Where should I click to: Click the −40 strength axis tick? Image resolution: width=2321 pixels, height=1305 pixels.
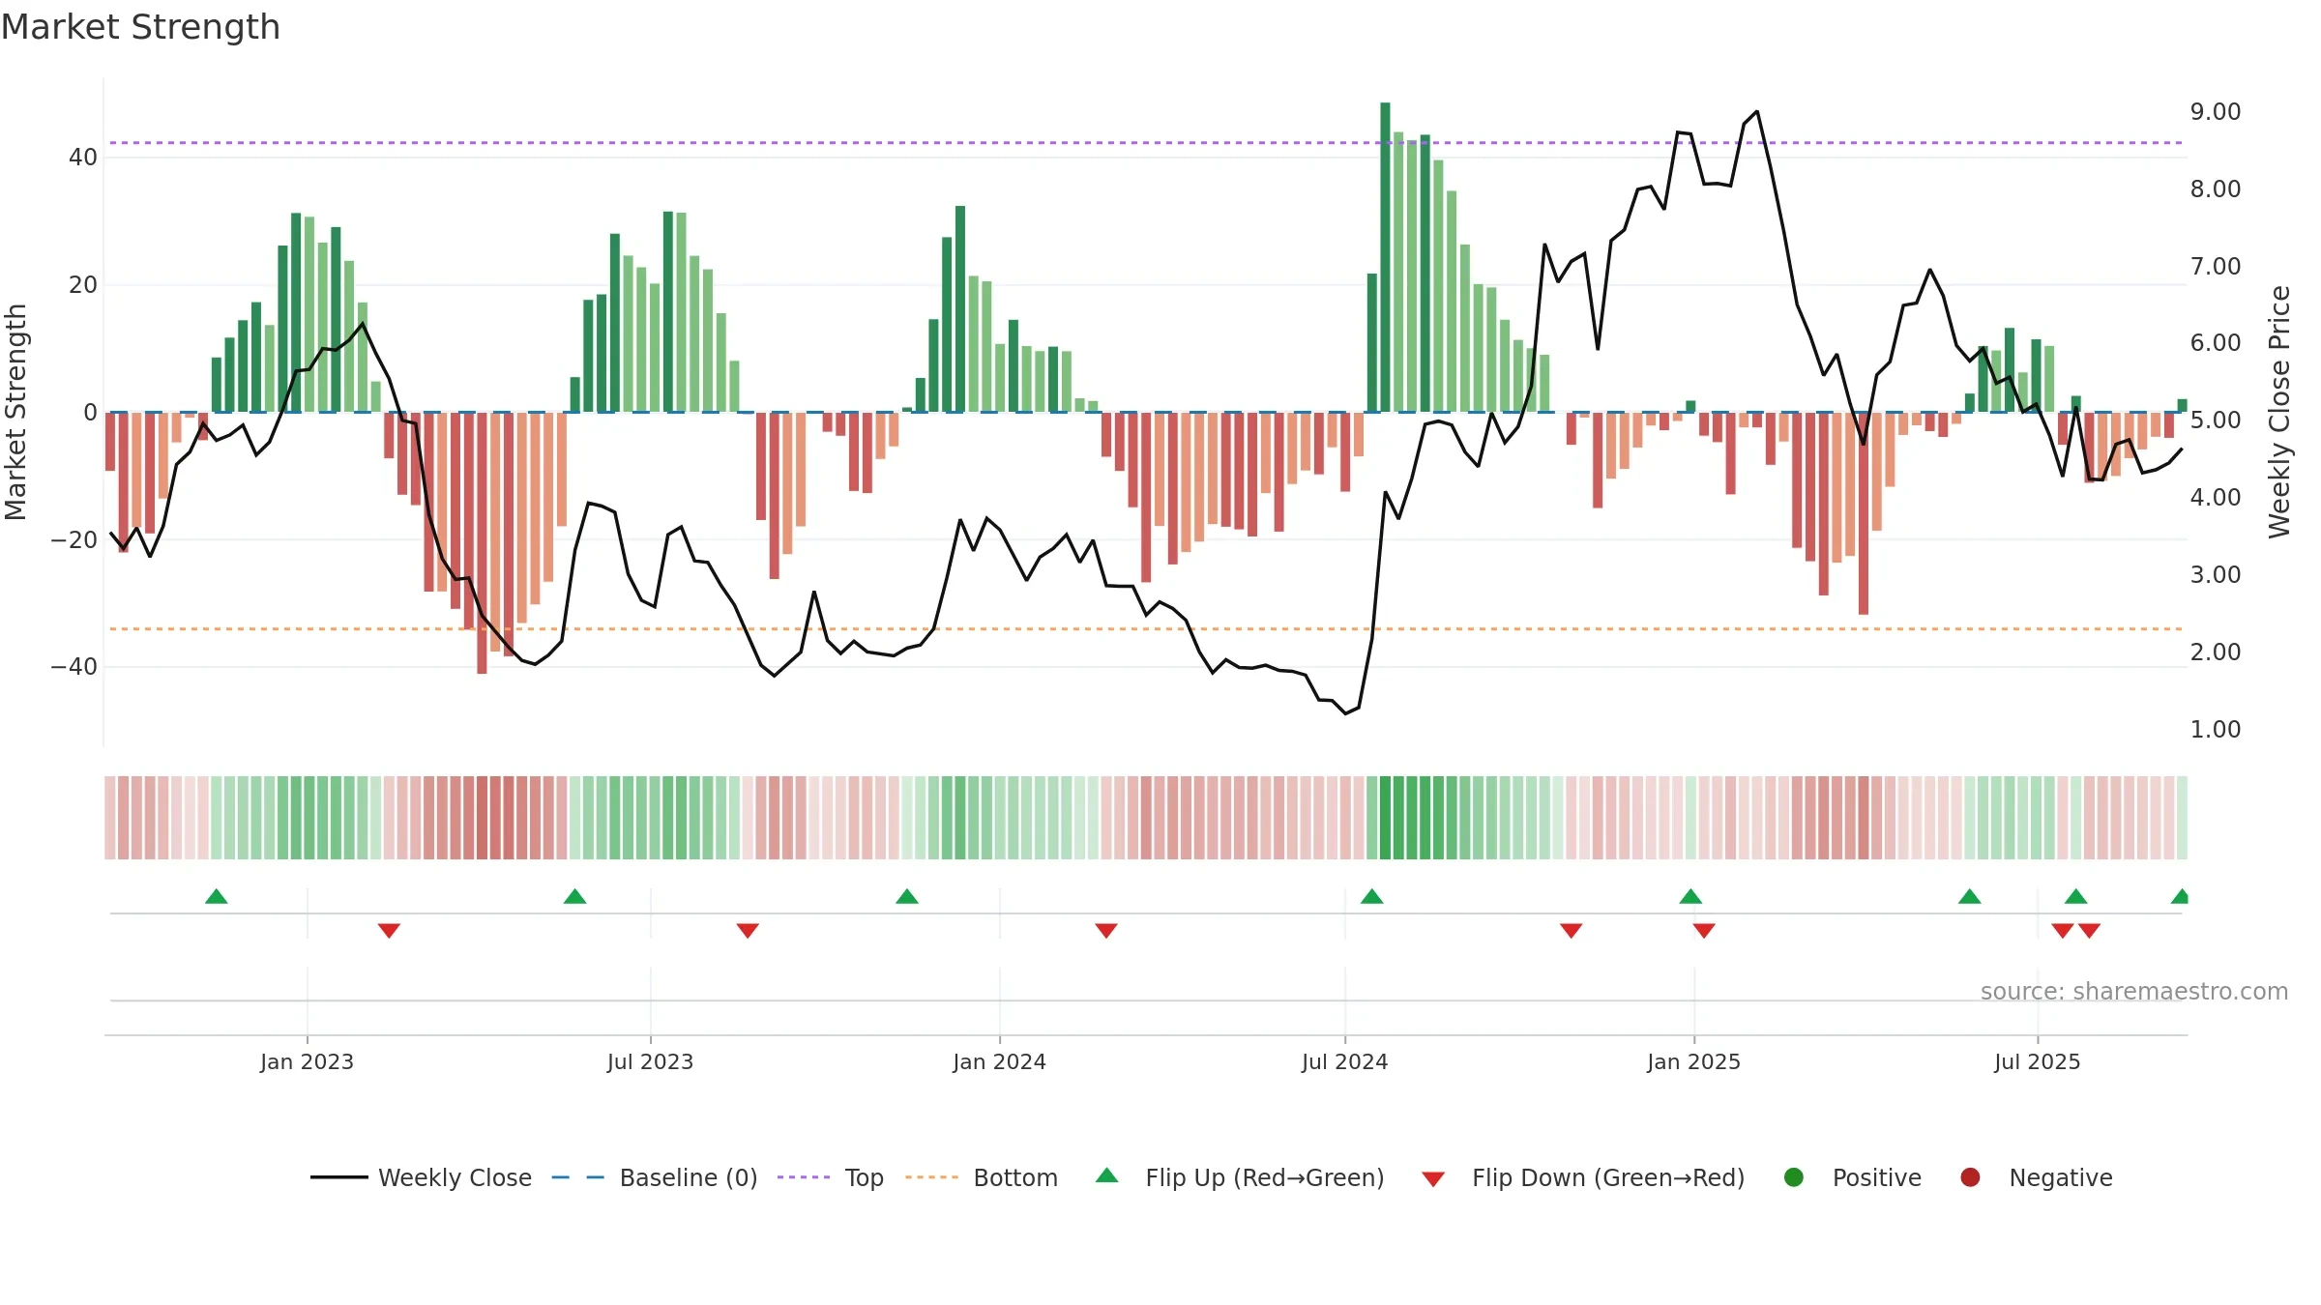coord(73,667)
